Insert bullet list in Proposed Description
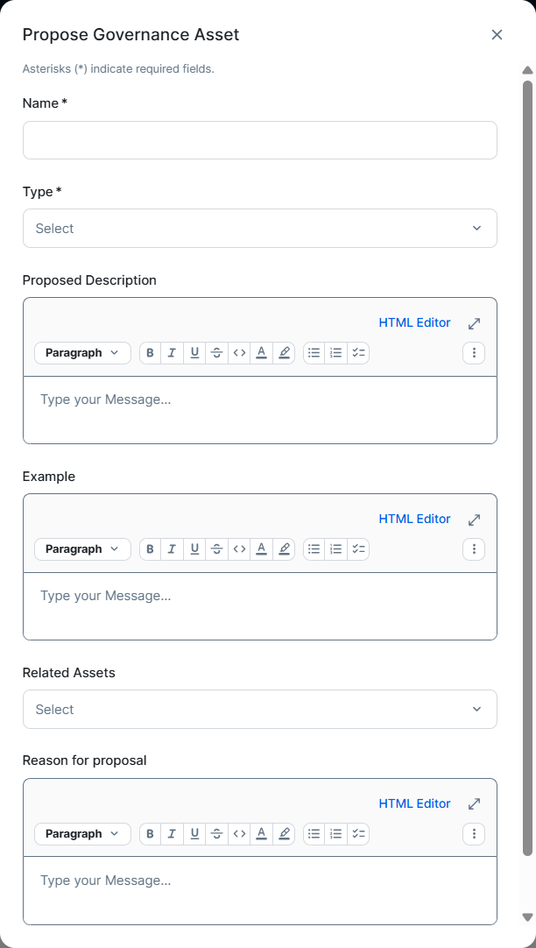Viewport: 536px width, 948px height. (x=314, y=353)
